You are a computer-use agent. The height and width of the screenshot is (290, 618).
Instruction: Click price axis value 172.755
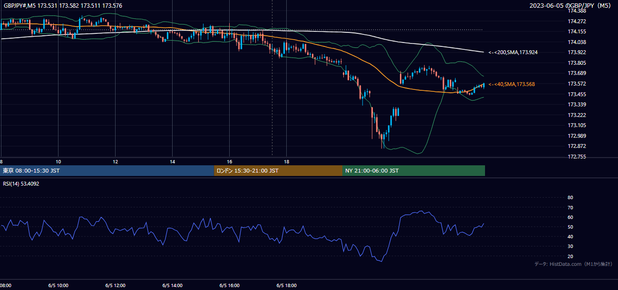coord(576,157)
